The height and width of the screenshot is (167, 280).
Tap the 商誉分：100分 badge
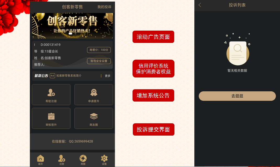pos(99,50)
